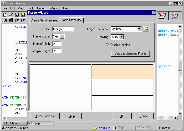The image size is (184, 131).
Task: Click the d:\ez_new\links.php path in status bar
Action: pos(15,128)
